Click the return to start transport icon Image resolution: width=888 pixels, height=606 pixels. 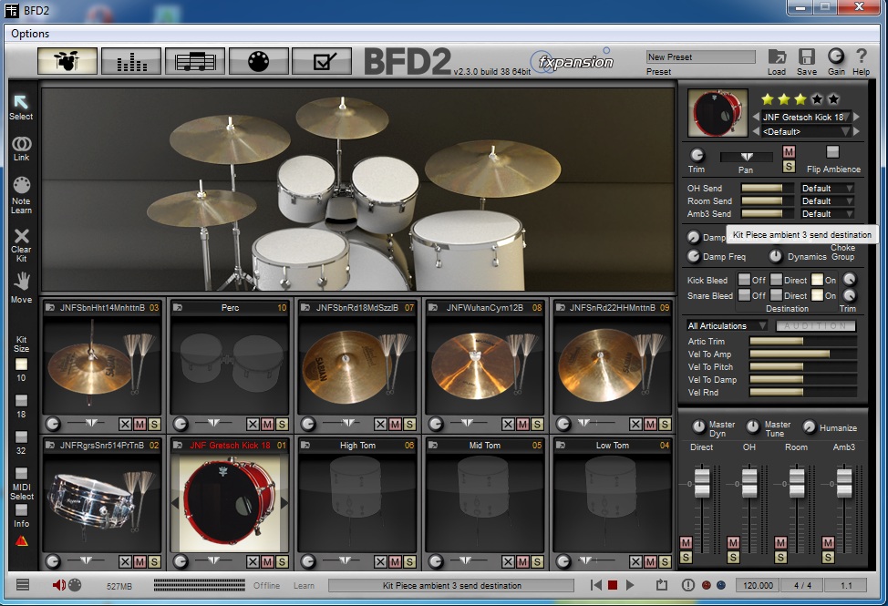(595, 585)
